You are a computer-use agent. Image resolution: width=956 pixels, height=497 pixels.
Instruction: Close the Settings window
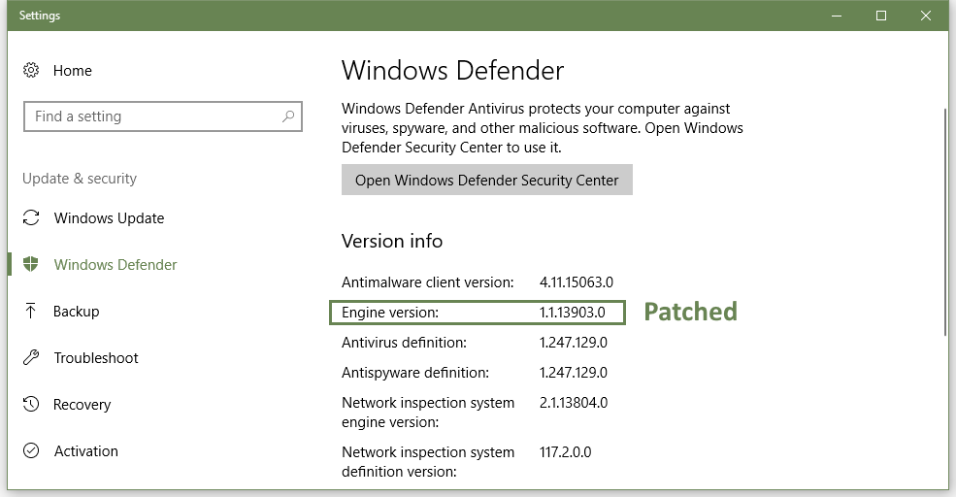pyautogui.click(x=926, y=16)
